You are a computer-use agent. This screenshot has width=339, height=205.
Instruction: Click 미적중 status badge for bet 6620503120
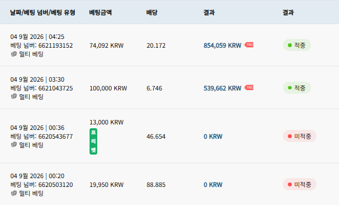click(299, 185)
